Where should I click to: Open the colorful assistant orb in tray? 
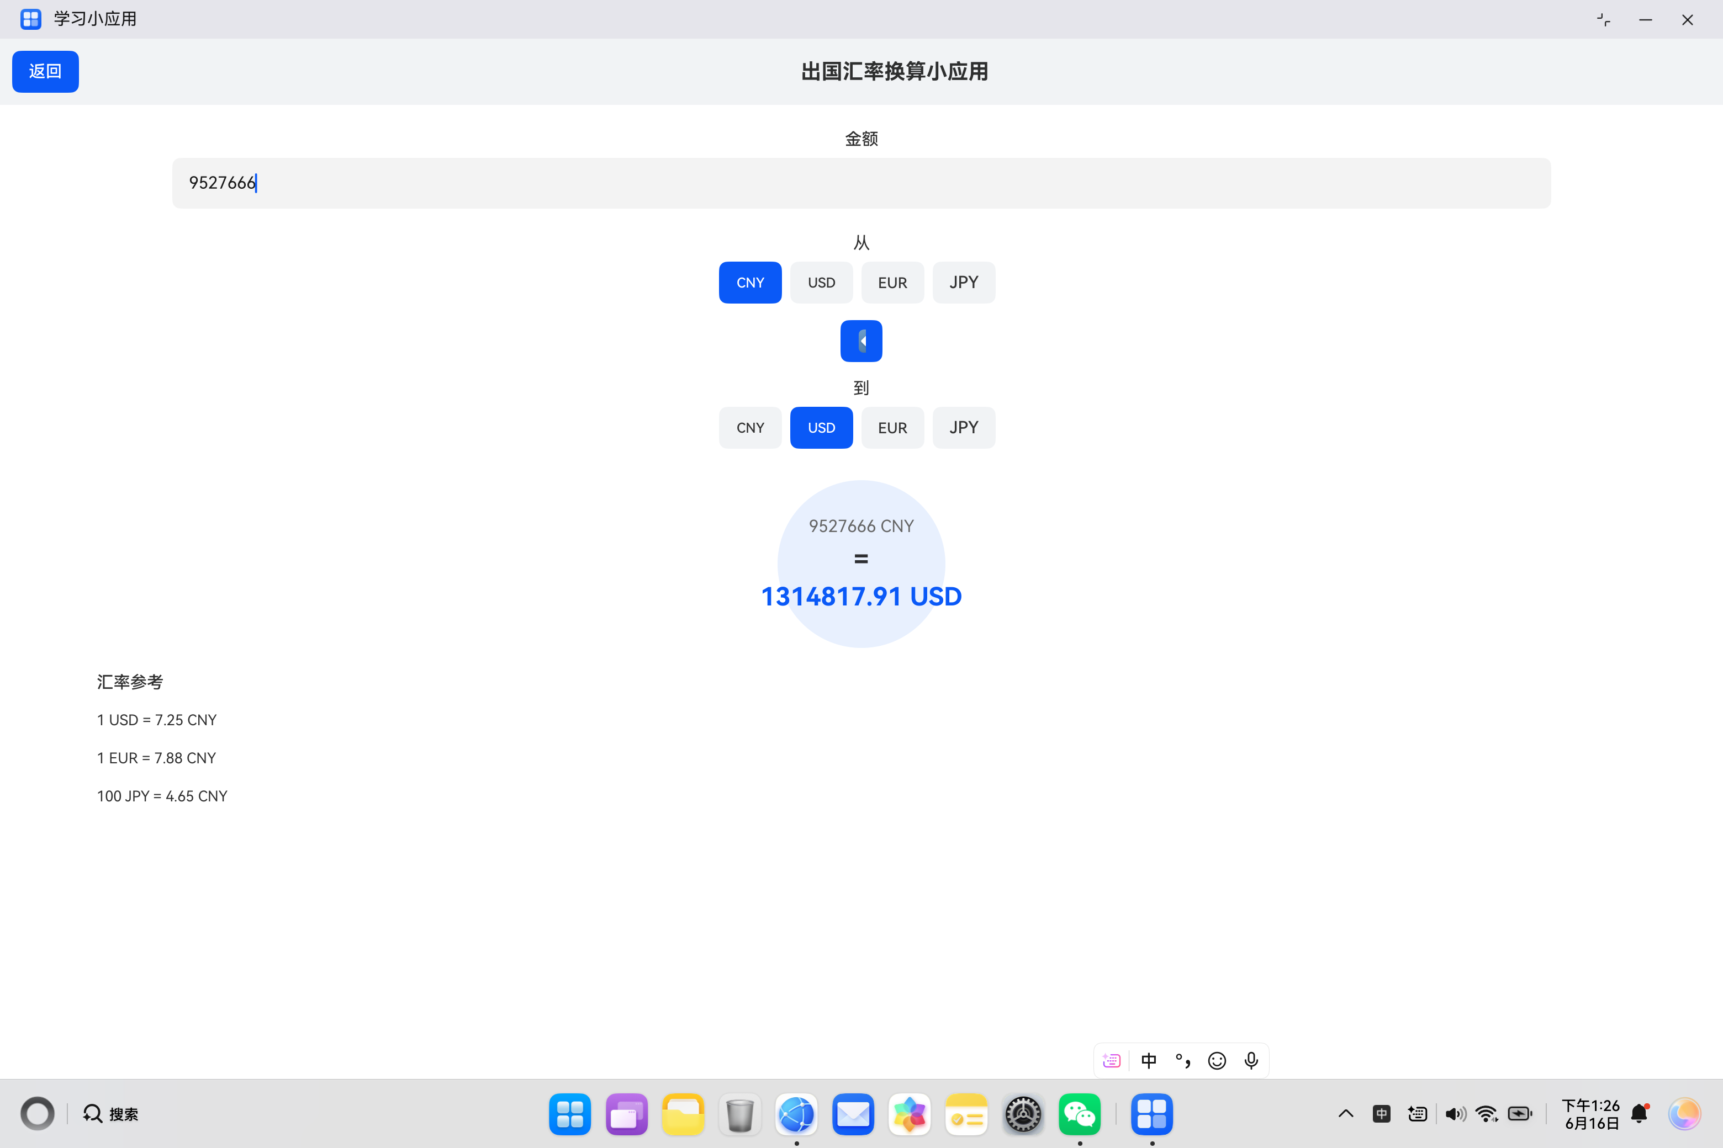1684,1114
